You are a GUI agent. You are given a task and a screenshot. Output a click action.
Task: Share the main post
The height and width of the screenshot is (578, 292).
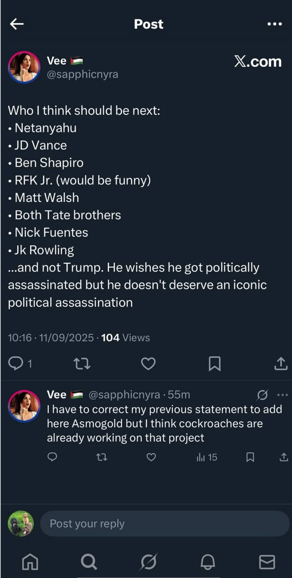[x=281, y=364]
